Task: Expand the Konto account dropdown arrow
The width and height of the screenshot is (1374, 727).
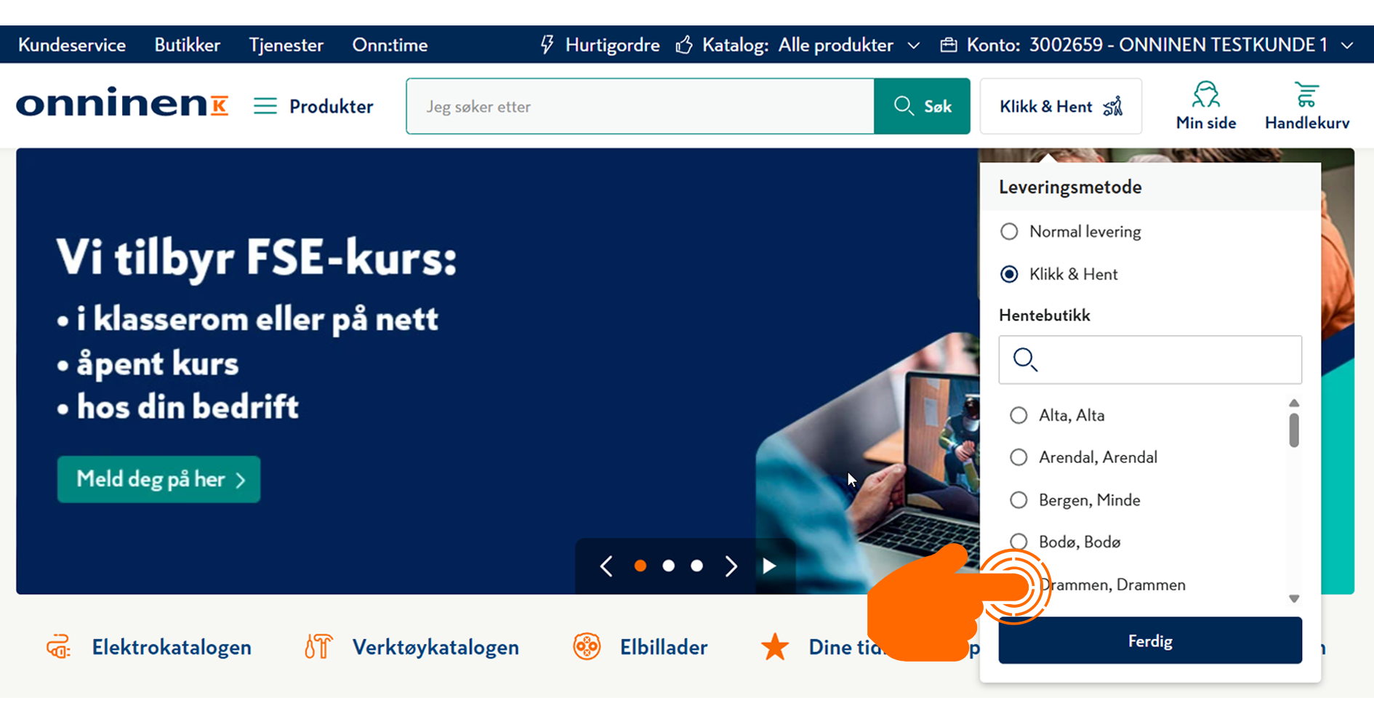Action: coord(1347,45)
